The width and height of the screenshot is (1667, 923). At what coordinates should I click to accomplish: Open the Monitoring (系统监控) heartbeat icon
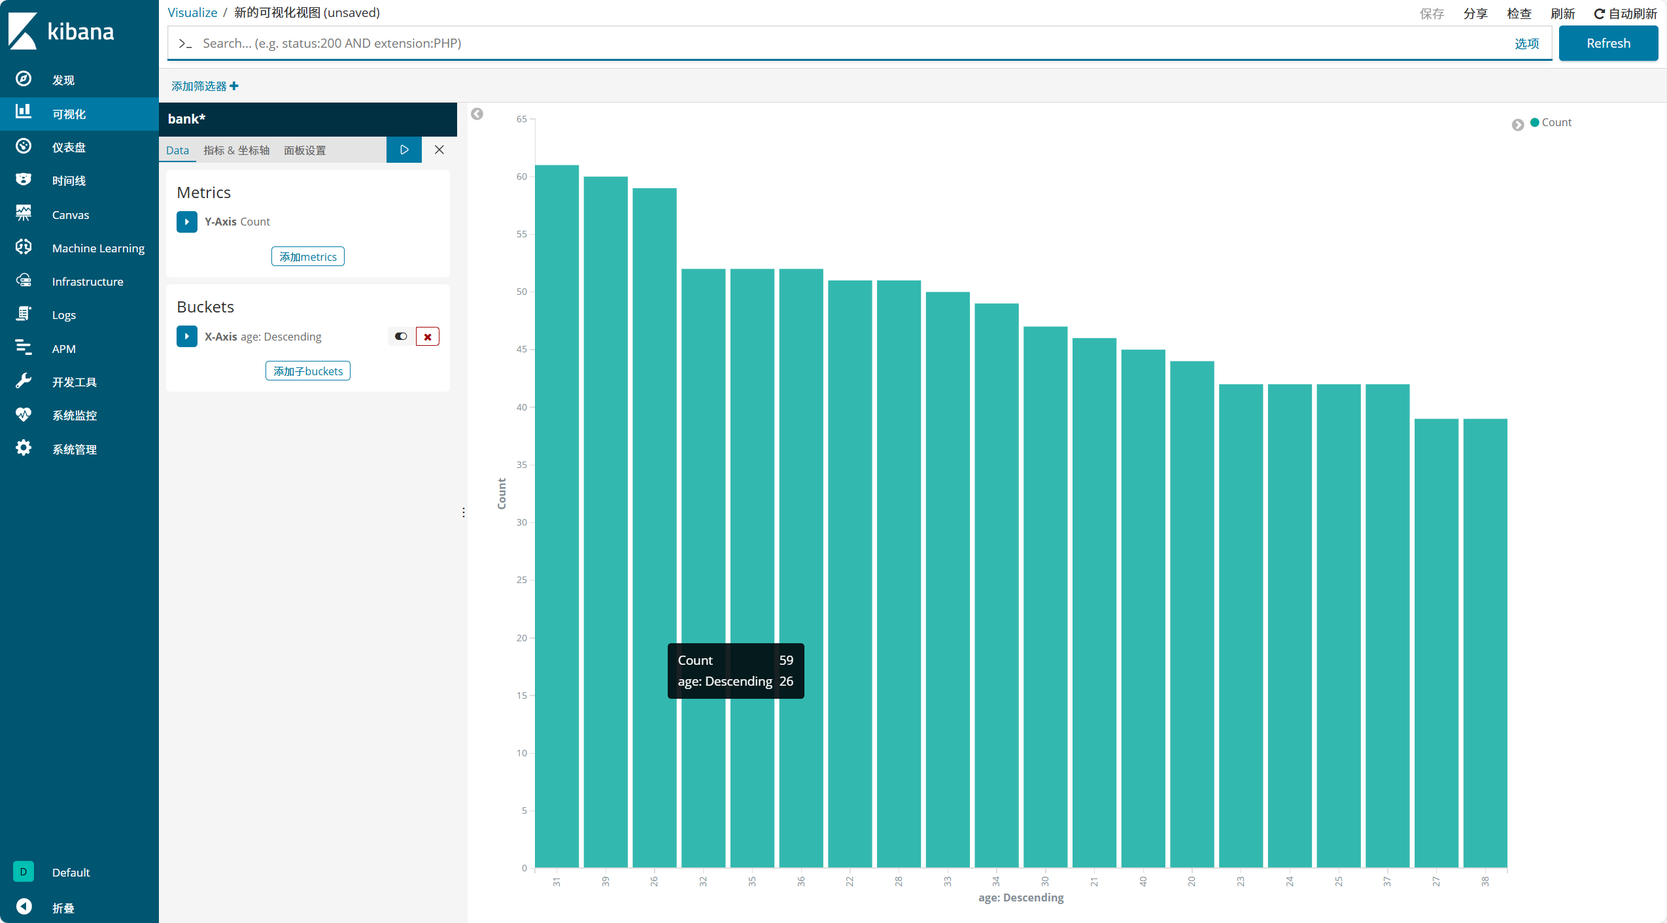click(x=24, y=414)
